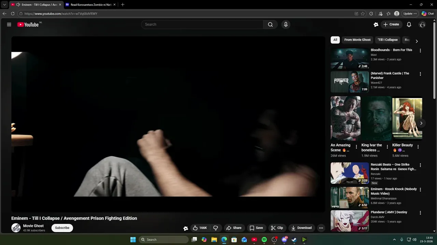Click browser Update button

pyautogui.click(x=410, y=14)
